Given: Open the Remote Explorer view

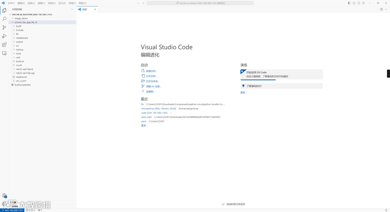Looking at the screenshot, I should click(4, 53).
